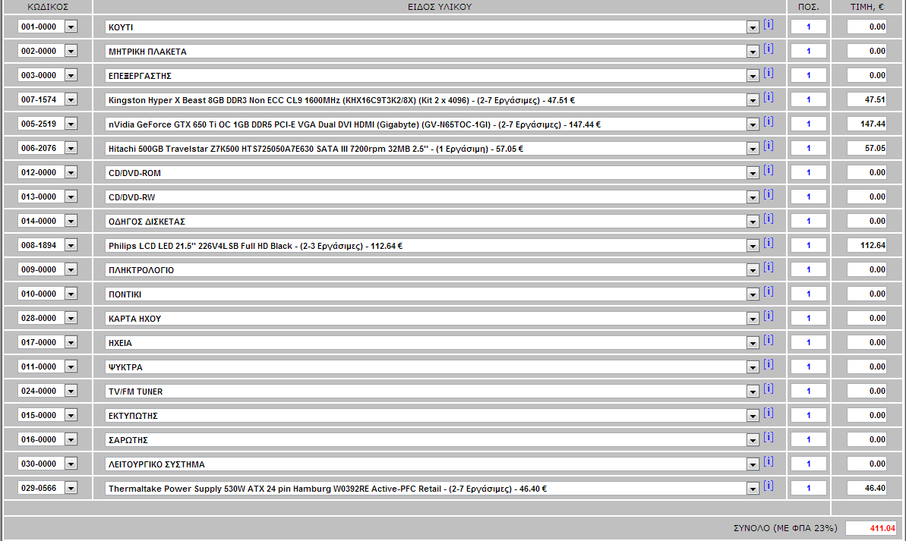This screenshot has height=541, width=906.
Task: Click the ΚΩΔΙΚΟΣ column header
Action: point(48,7)
